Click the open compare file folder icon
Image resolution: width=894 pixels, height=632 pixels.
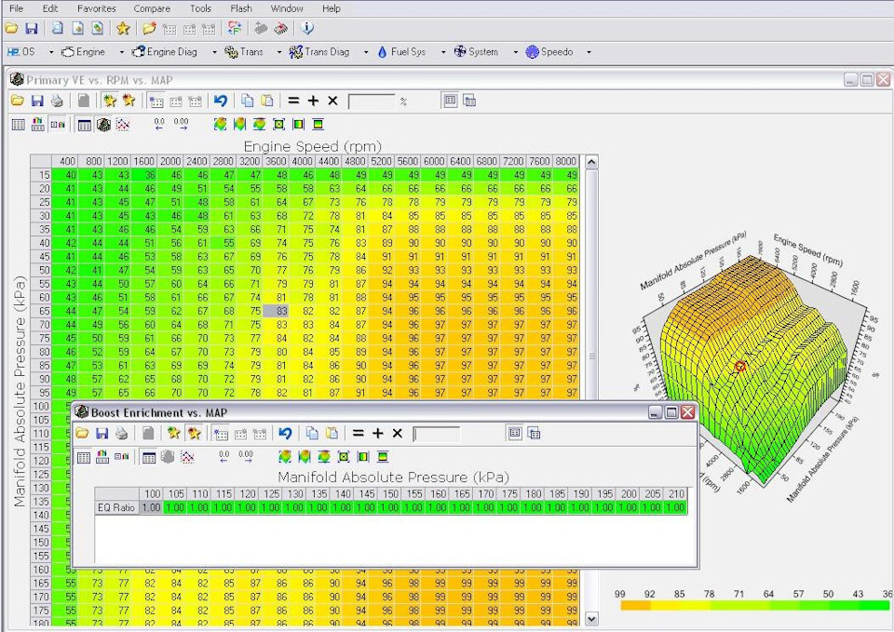[x=149, y=29]
